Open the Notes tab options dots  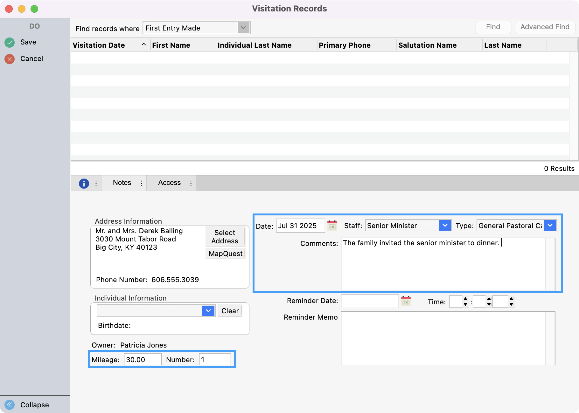click(141, 183)
